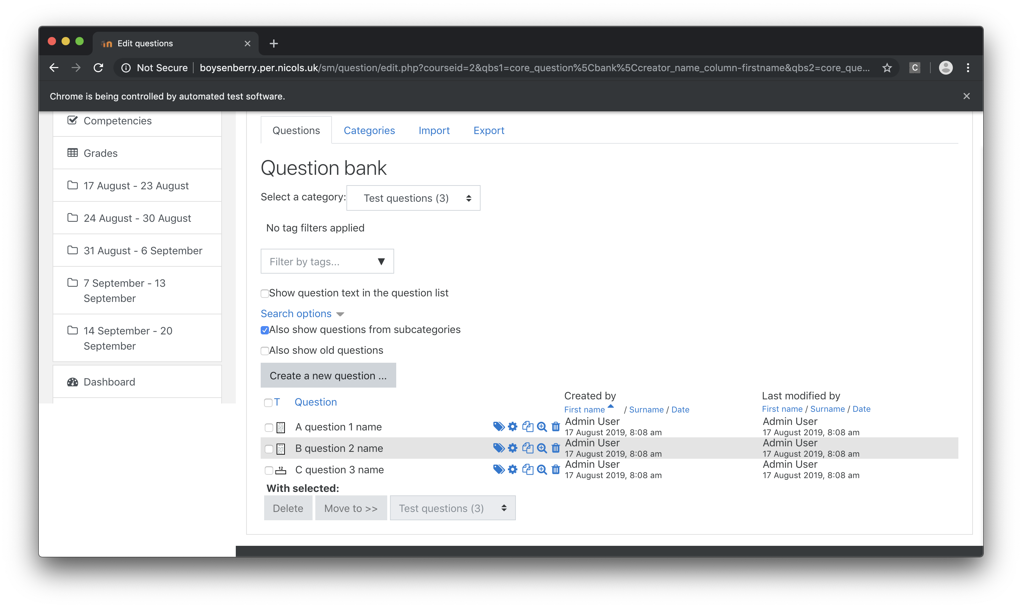The image size is (1022, 608).
Task: Delete C question 3 name via trash icon
Action: coord(556,469)
